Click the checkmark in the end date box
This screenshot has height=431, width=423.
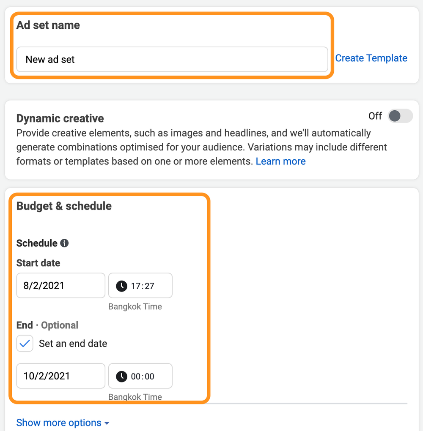point(25,344)
